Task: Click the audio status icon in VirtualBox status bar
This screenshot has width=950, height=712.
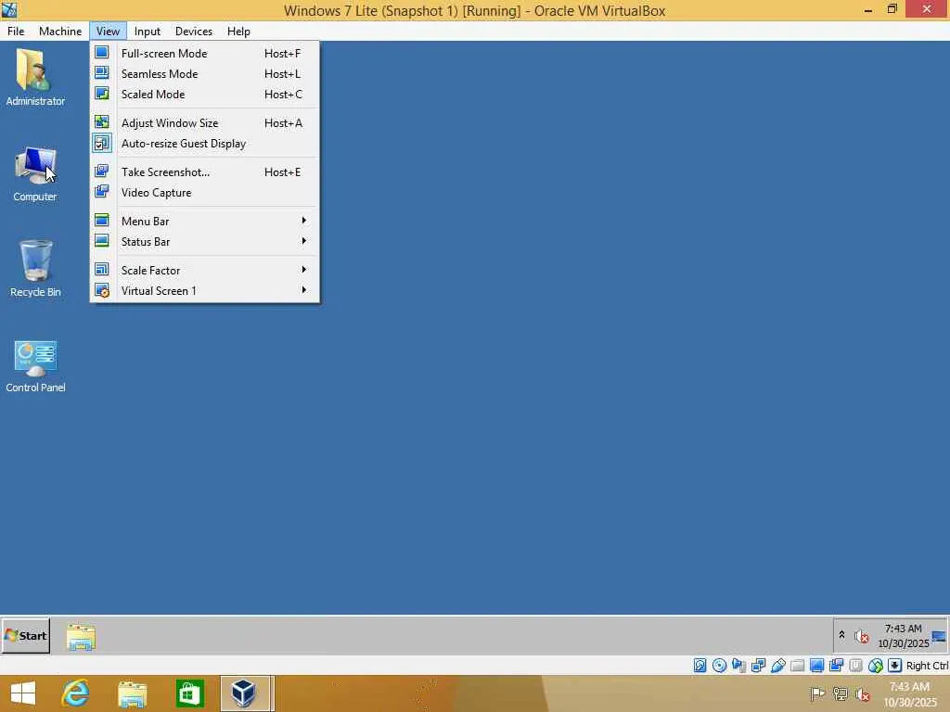Action: (x=738, y=666)
